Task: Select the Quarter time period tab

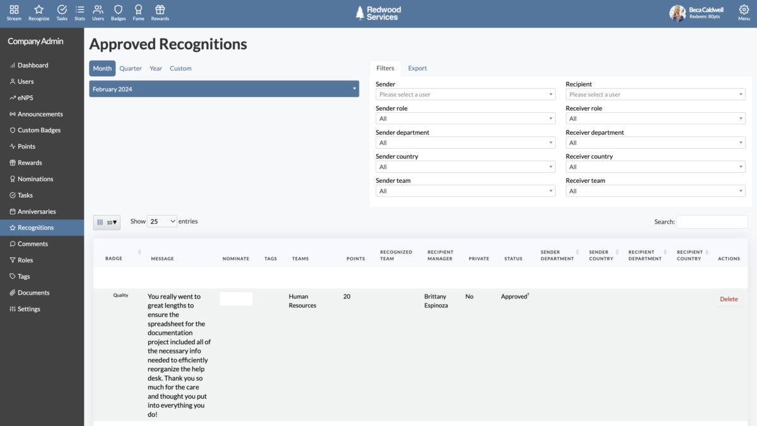Action: (x=131, y=68)
